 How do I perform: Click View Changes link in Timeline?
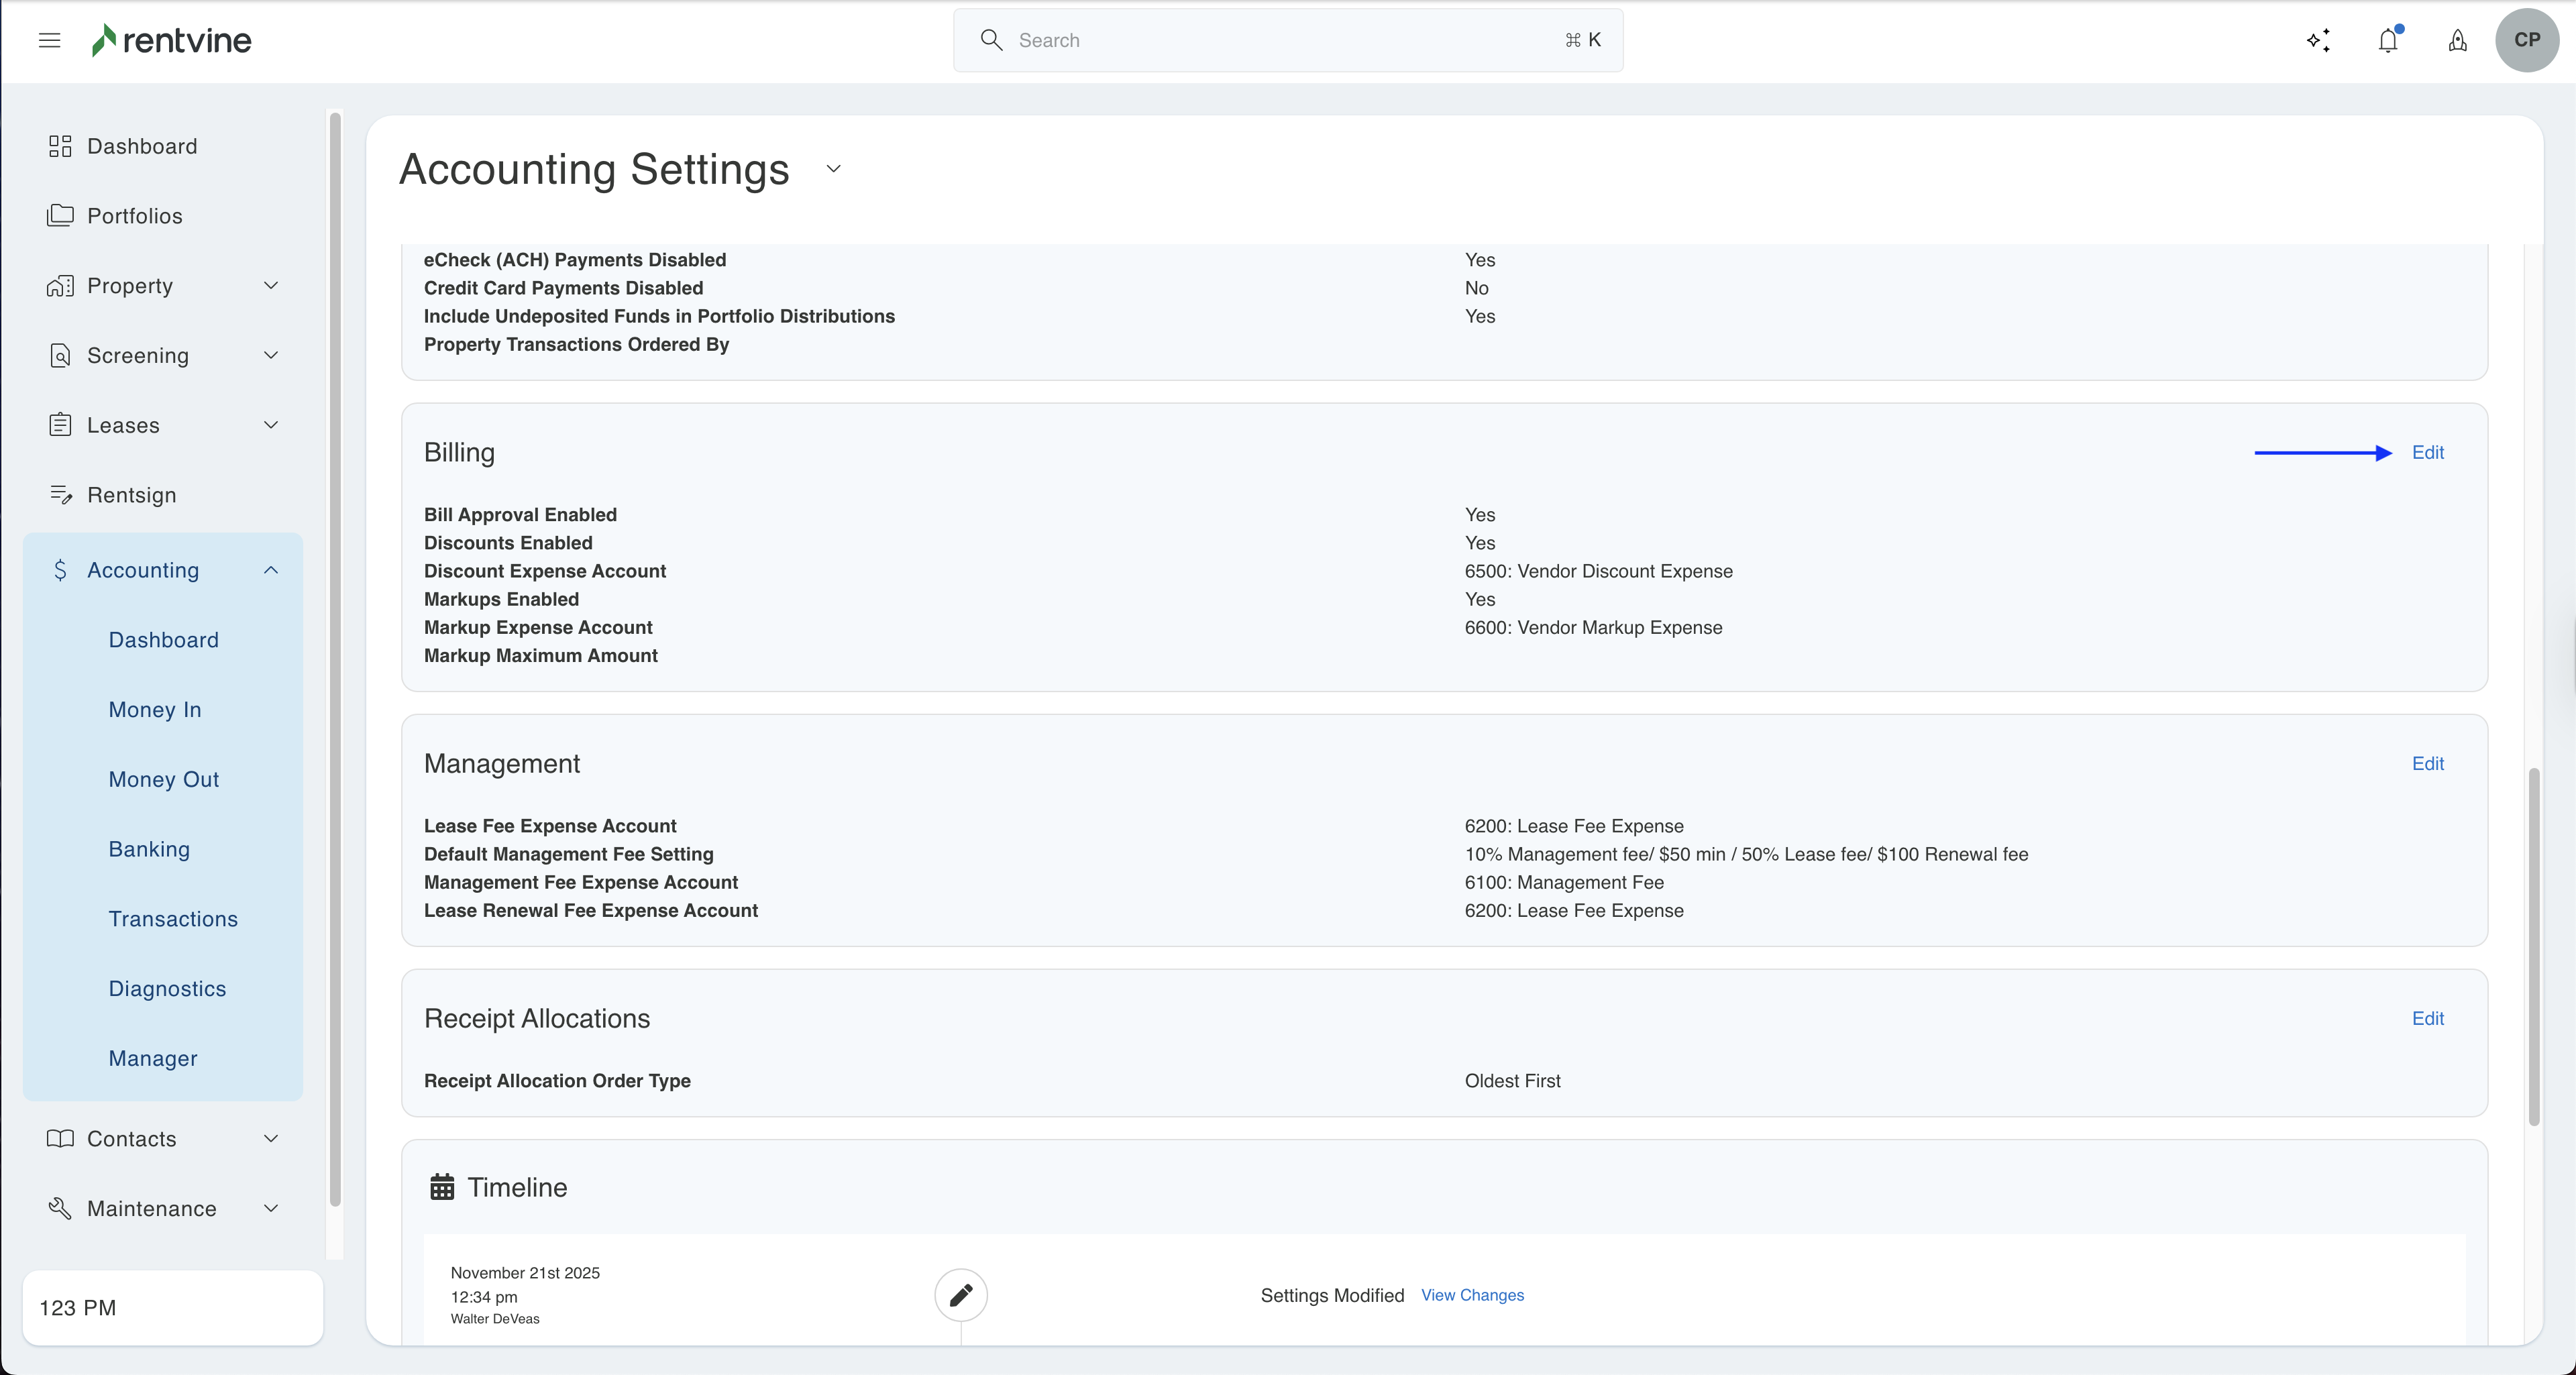click(x=1472, y=1295)
